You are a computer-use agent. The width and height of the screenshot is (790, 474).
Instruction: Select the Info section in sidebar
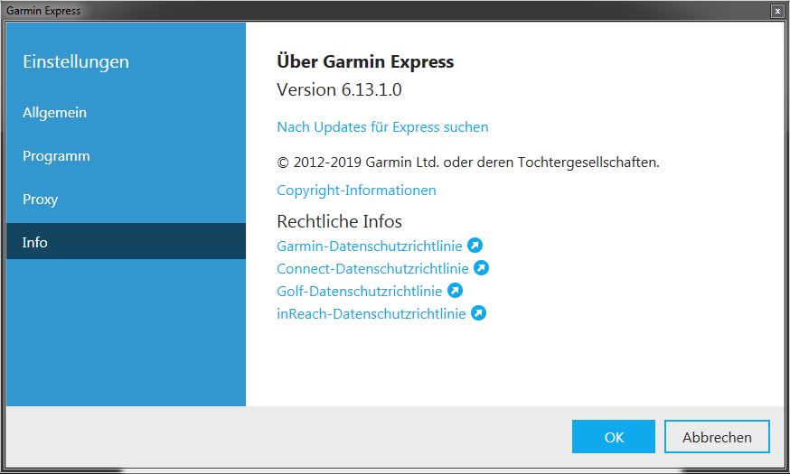35,242
